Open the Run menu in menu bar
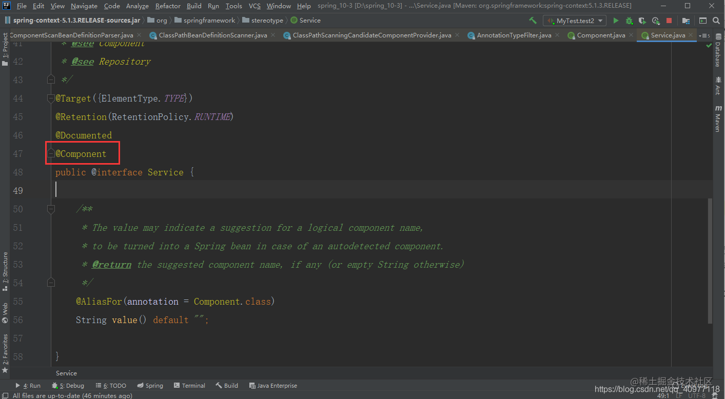The width and height of the screenshot is (725, 399). (x=213, y=6)
